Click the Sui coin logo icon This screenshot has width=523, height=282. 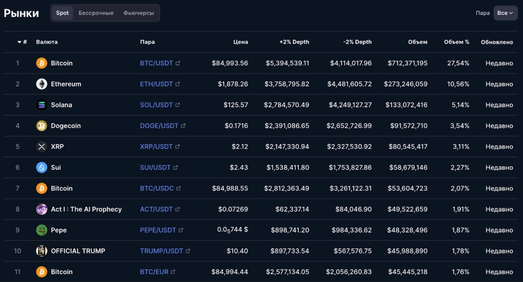41,167
